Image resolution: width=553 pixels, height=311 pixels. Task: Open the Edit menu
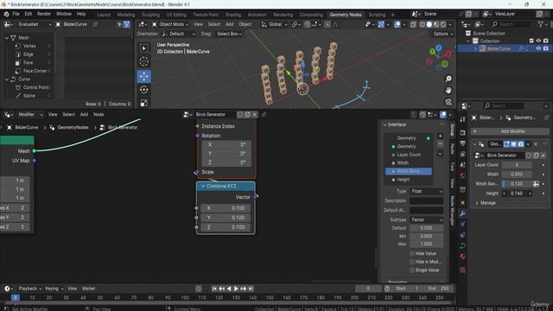29,14
